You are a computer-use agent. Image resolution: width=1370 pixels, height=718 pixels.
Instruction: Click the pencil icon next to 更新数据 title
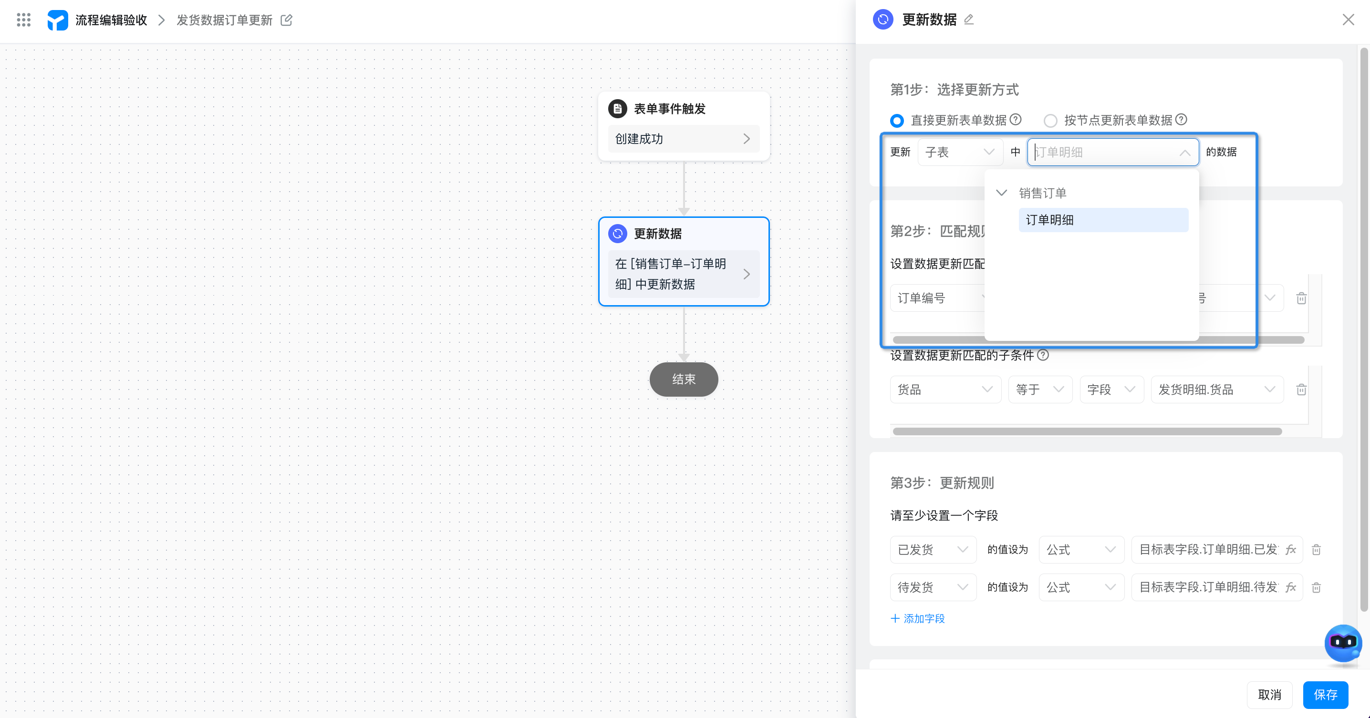(x=969, y=20)
